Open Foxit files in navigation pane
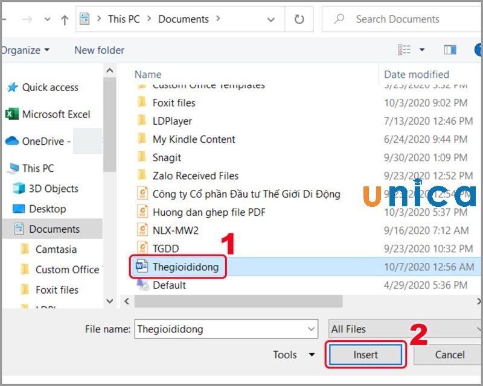 coord(57,290)
